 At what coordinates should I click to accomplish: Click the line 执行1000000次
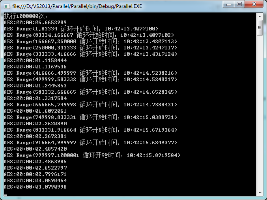point(26,16)
